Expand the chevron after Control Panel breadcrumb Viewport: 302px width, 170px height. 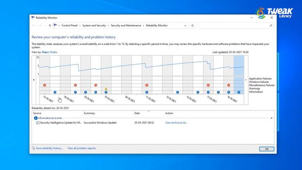80,25
